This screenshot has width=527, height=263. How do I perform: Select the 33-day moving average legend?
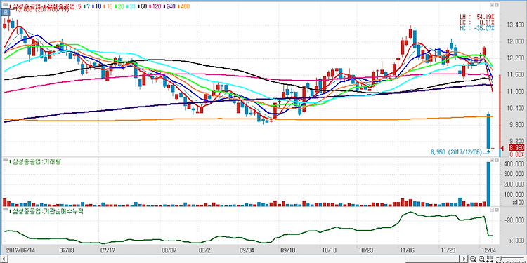point(131,6)
